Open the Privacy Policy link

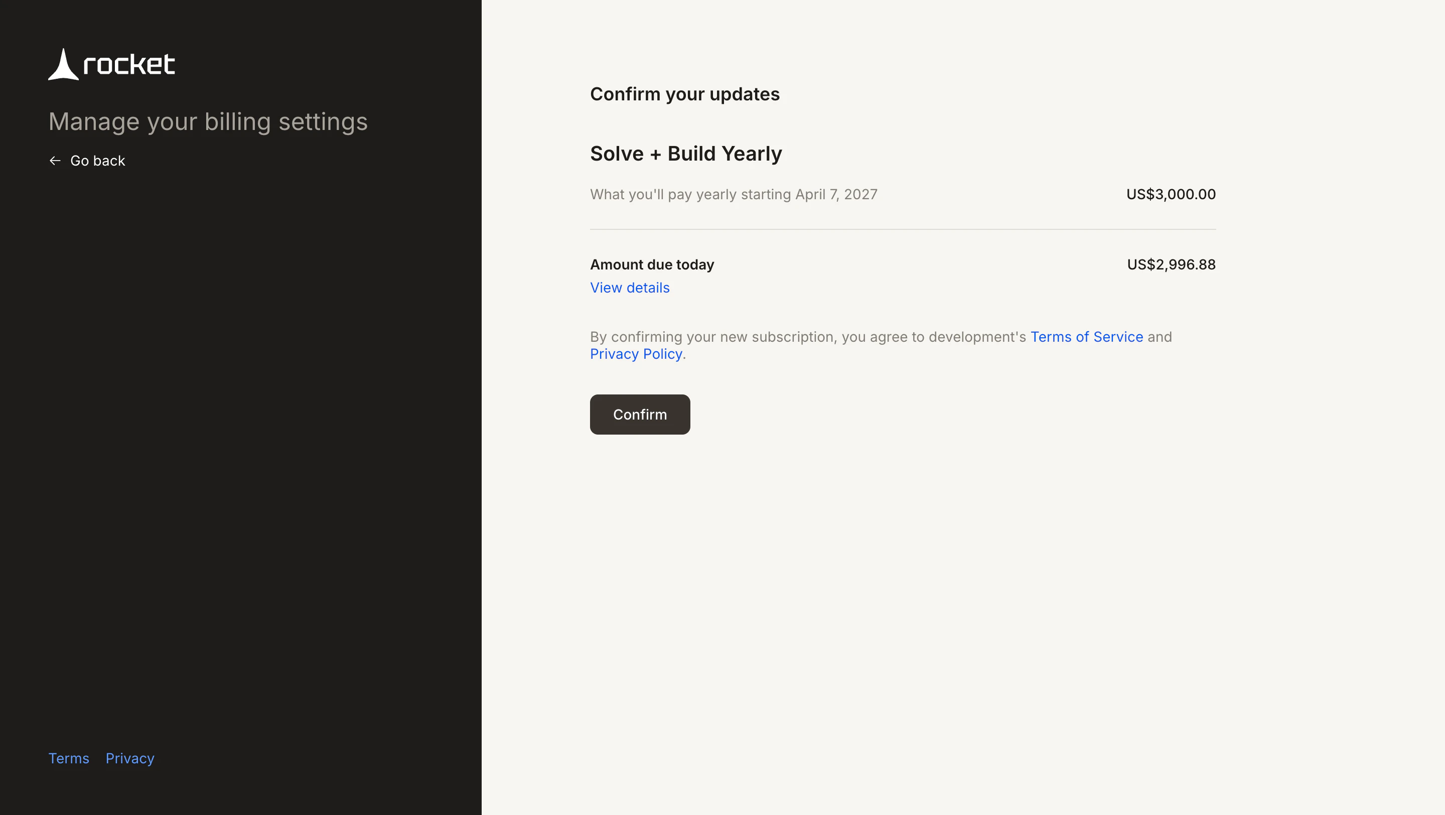point(636,354)
